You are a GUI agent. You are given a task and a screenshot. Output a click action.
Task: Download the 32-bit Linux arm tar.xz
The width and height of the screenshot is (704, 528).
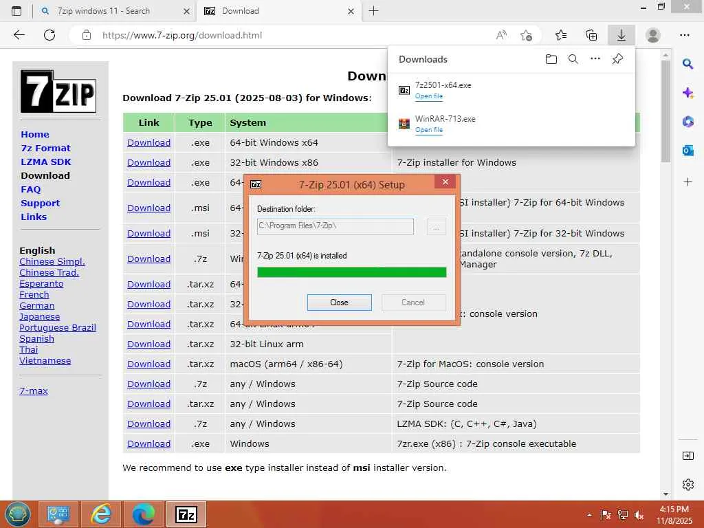tap(148, 344)
